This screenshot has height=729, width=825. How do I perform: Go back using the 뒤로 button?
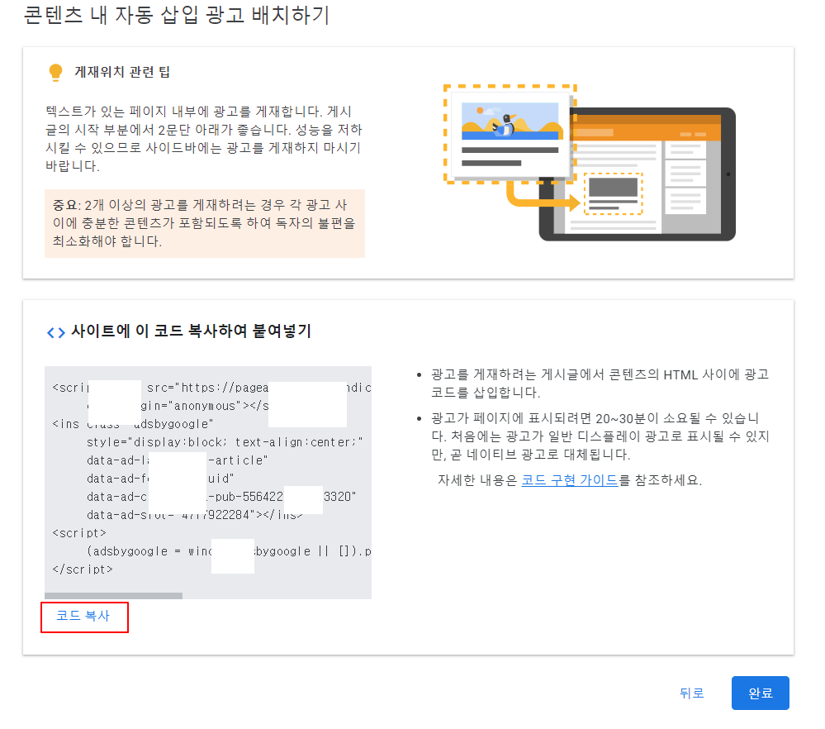691,693
